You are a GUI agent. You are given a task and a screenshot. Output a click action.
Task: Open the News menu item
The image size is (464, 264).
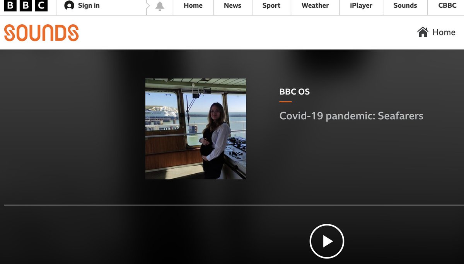pos(232,5)
